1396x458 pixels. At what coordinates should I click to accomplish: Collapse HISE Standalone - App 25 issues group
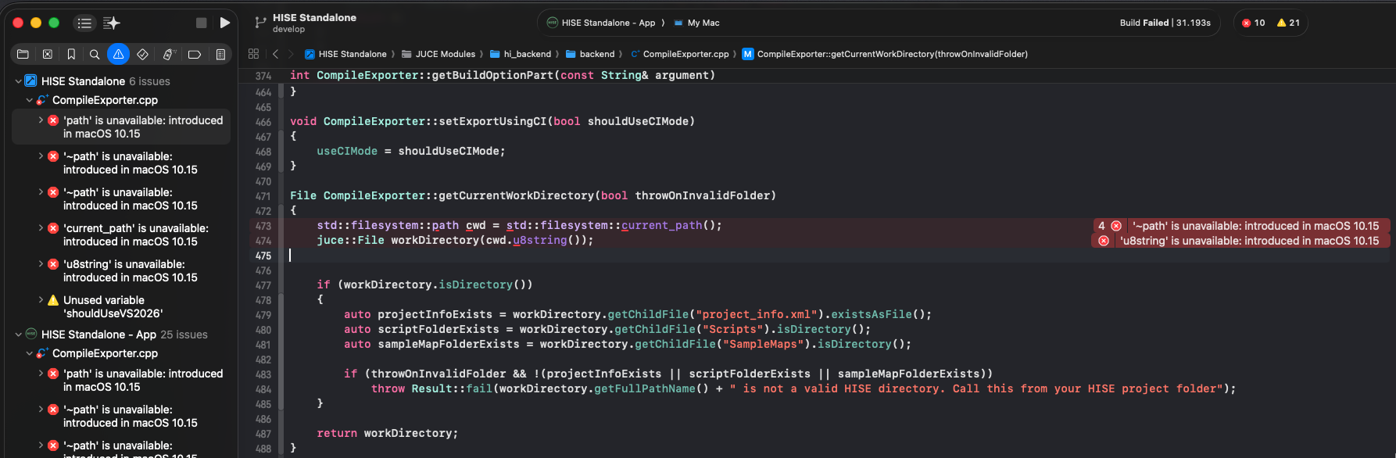click(18, 335)
